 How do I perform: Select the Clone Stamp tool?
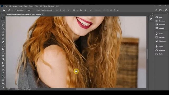(3, 49)
